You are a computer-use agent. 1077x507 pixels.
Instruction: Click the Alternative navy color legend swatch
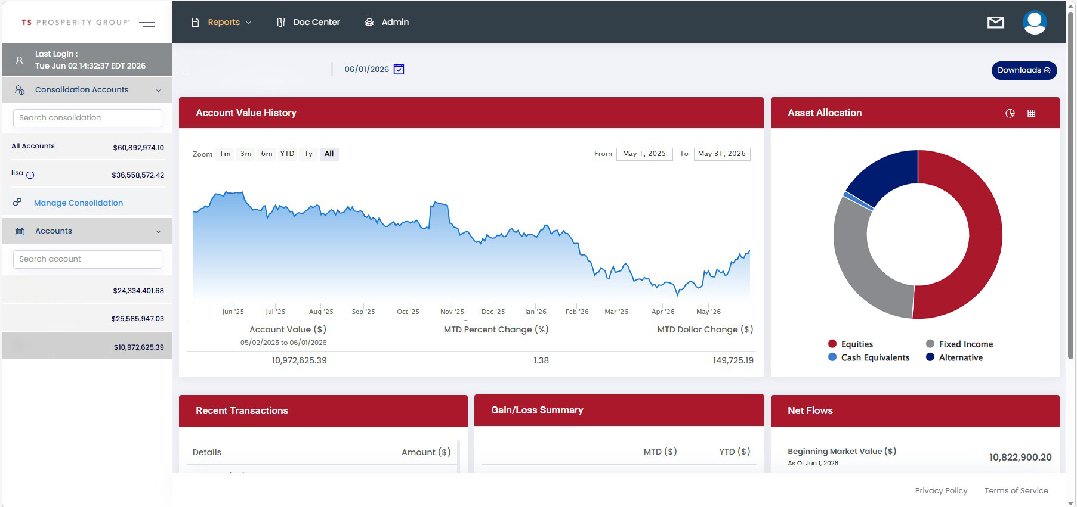tap(930, 357)
